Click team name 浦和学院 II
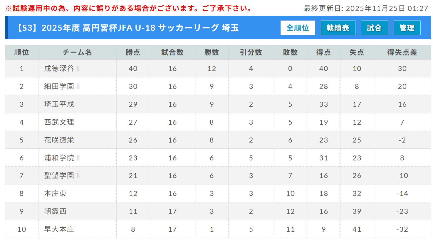 click(x=62, y=158)
